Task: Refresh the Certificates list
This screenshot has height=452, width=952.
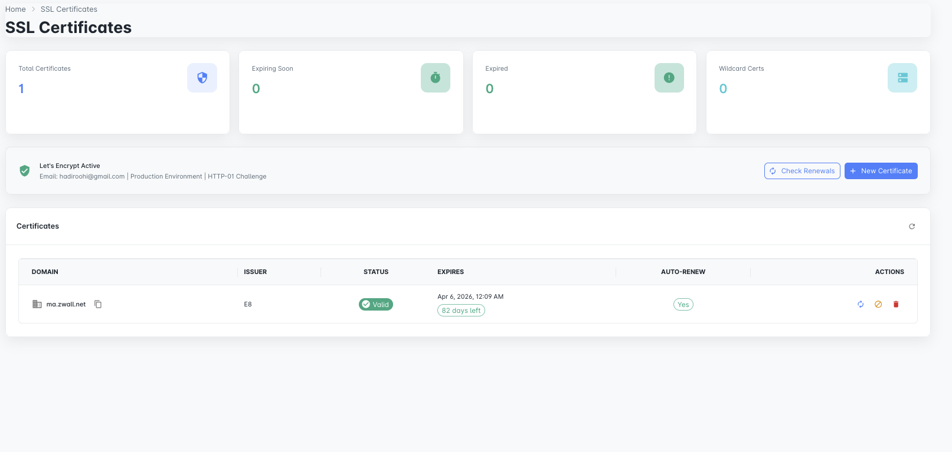Action: pyautogui.click(x=912, y=226)
